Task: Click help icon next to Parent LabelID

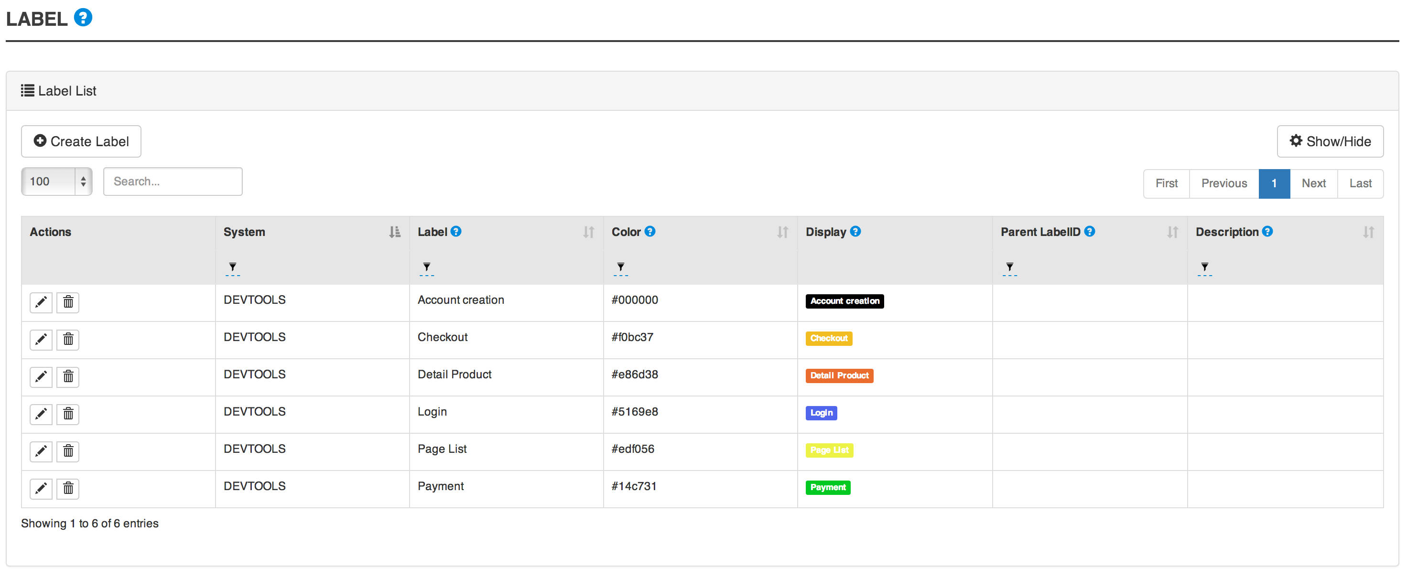Action: pyautogui.click(x=1089, y=231)
